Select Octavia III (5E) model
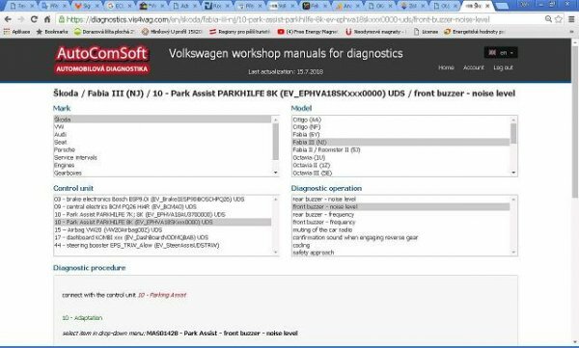 (400, 174)
